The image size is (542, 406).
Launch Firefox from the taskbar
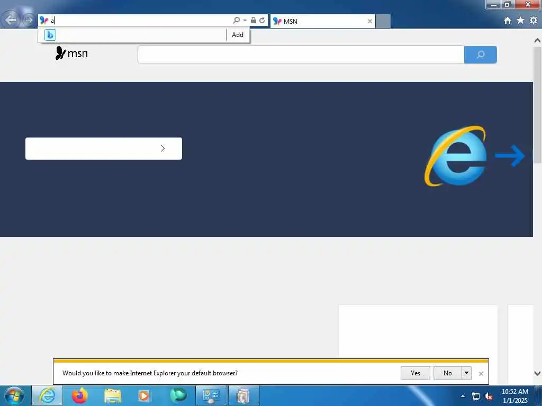[x=79, y=395]
